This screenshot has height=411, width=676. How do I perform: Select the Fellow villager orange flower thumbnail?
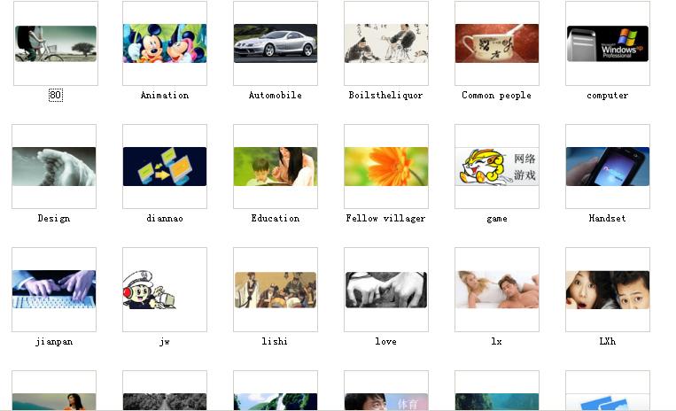point(386,167)
